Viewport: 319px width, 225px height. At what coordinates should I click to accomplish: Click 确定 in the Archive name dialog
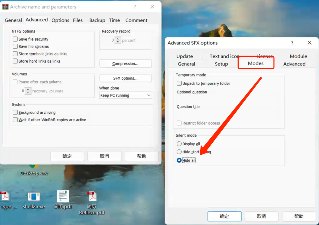coord(67,156)
